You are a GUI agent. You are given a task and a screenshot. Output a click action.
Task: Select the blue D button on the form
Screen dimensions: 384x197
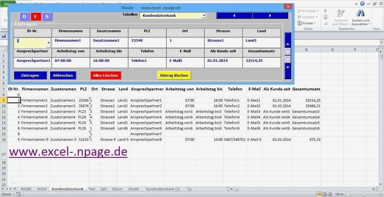pos(25,16)
